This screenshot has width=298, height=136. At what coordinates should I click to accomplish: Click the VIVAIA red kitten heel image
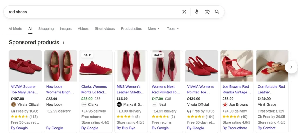[202, 66]
